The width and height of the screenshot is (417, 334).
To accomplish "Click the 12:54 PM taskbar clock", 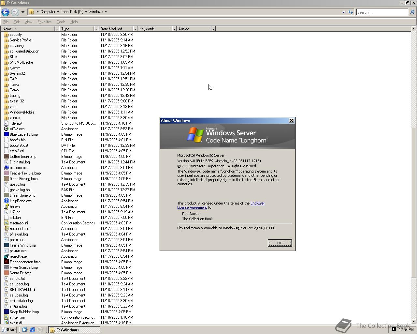I will tap(406, 330).
